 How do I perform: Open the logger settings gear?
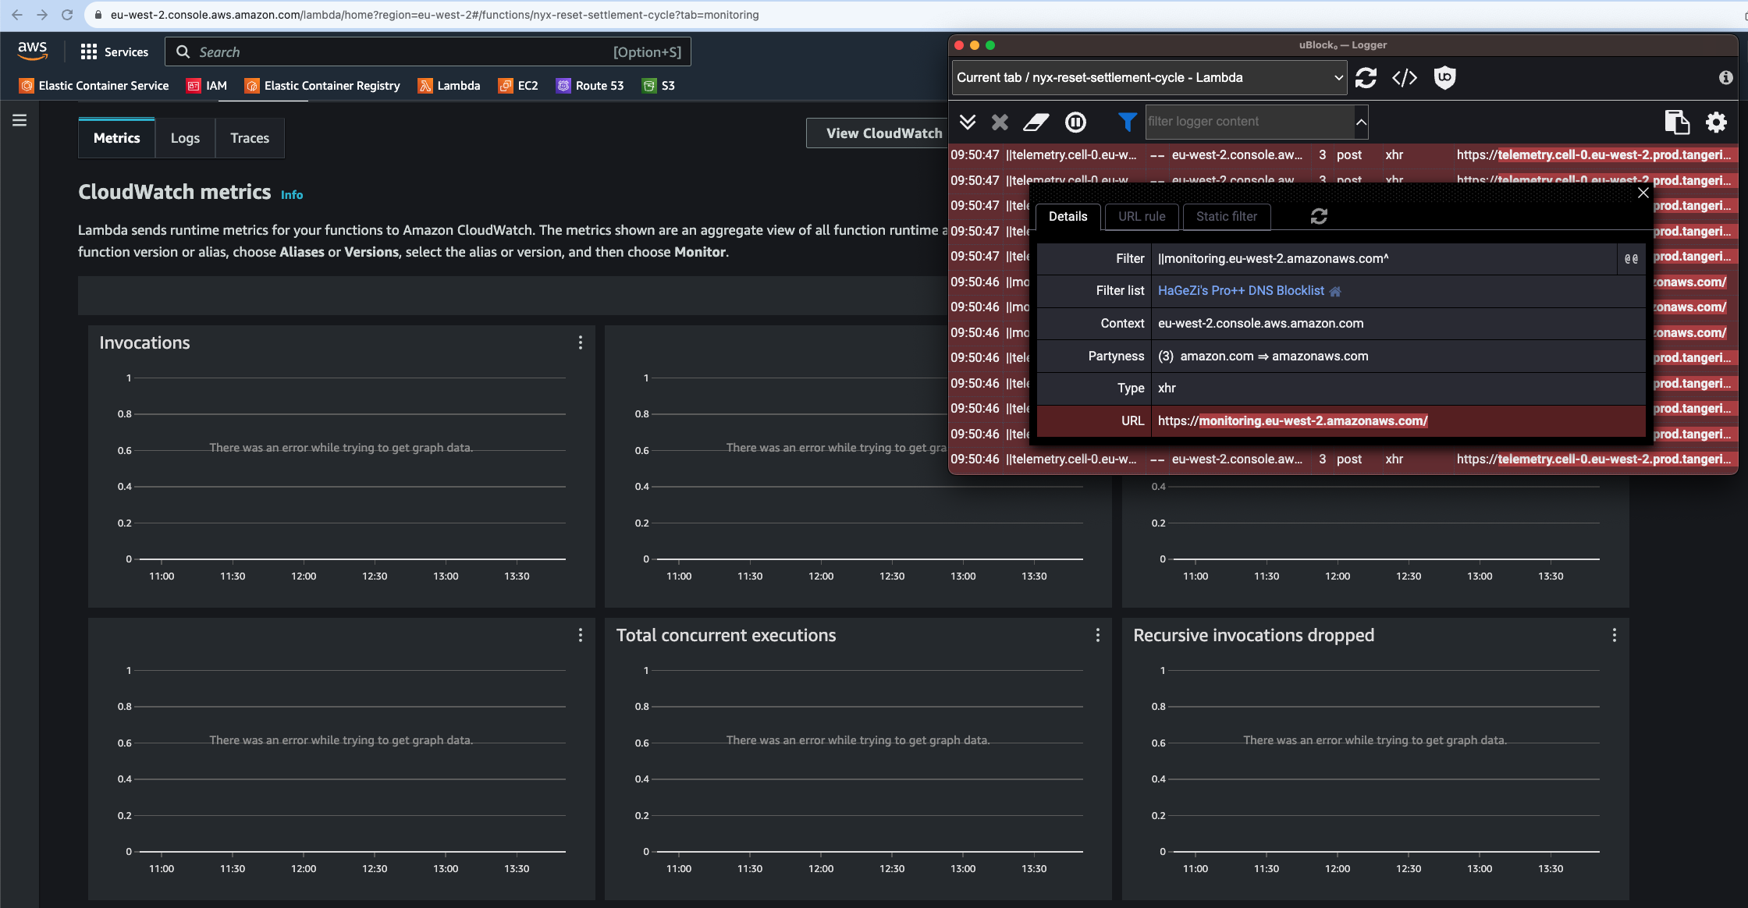tap(1716, 122)
